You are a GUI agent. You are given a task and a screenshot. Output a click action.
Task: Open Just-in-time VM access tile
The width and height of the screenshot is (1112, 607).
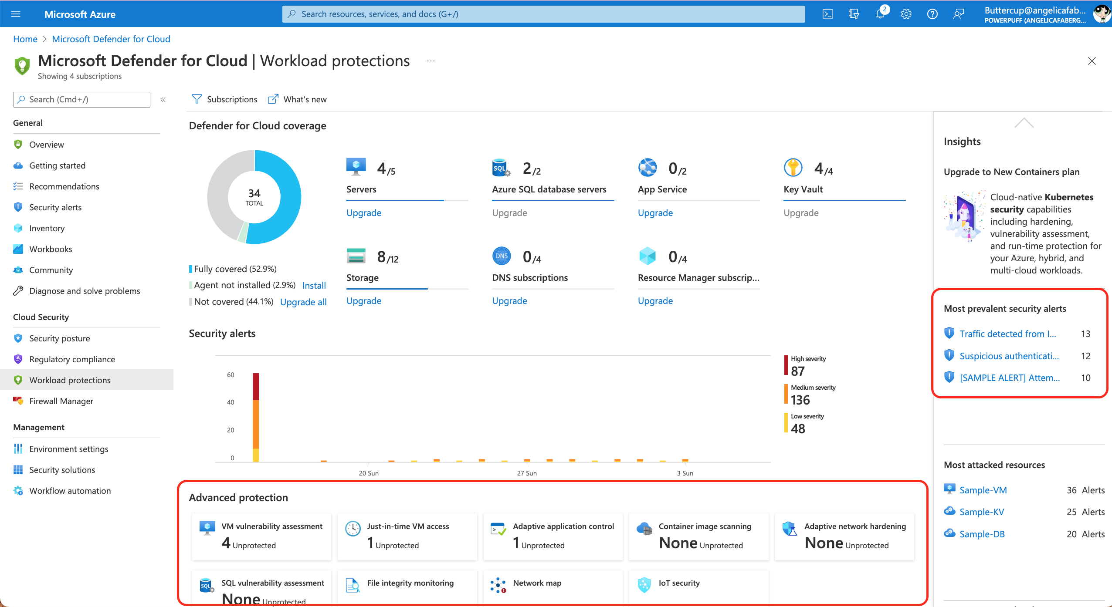pyautogui.click(x=407, y=536)
